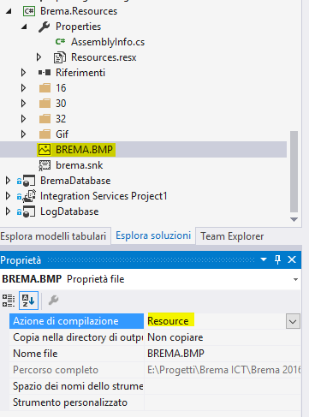Click the folder icon for 16
This screenshot has width=309, height=417.
point(45,88)
